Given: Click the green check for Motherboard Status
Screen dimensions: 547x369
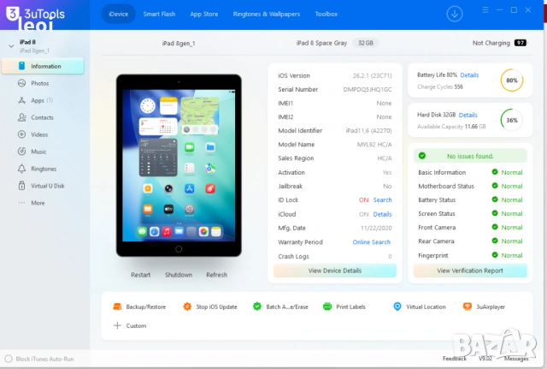Looking at the screenshot, I should (495, 186).
